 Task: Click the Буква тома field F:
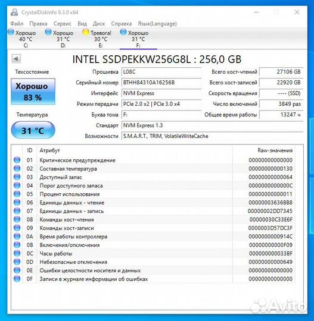click(161, 115)
